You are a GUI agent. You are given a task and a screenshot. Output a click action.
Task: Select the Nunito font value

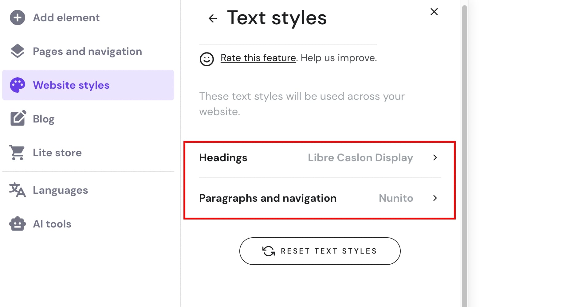tap(396, 198)
